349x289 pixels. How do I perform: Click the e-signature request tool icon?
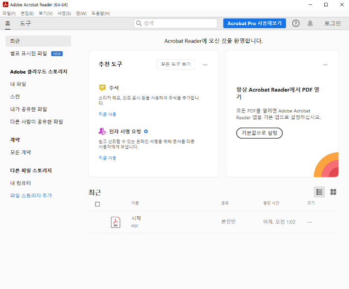[102, 131]
